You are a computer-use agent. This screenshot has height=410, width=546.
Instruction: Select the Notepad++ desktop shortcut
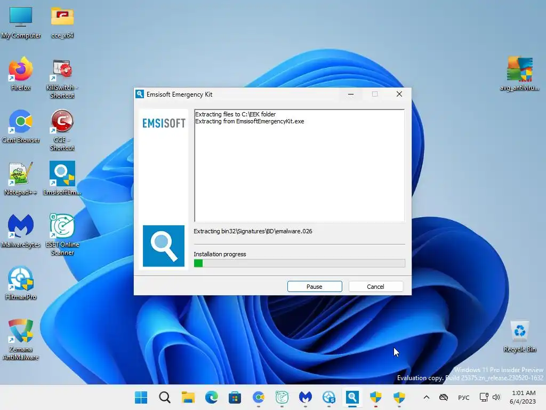21,178
